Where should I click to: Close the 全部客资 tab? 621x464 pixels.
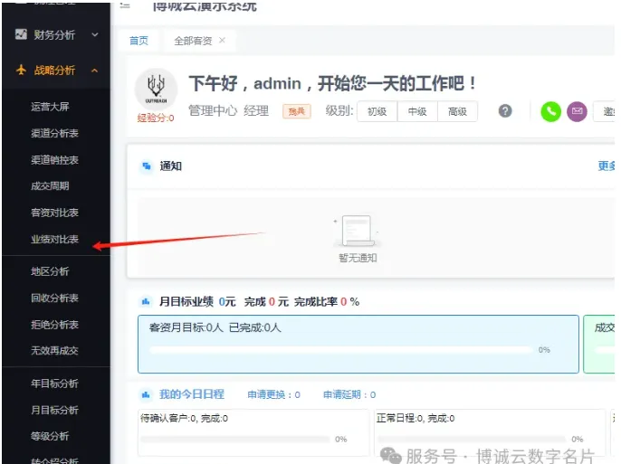222,41
